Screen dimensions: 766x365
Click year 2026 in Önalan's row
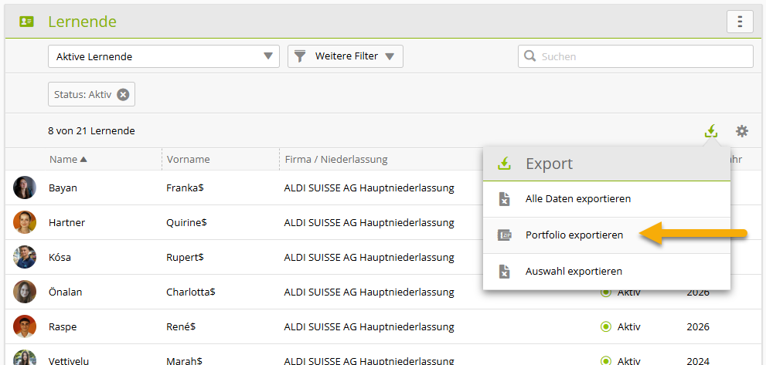click(698, 292)
